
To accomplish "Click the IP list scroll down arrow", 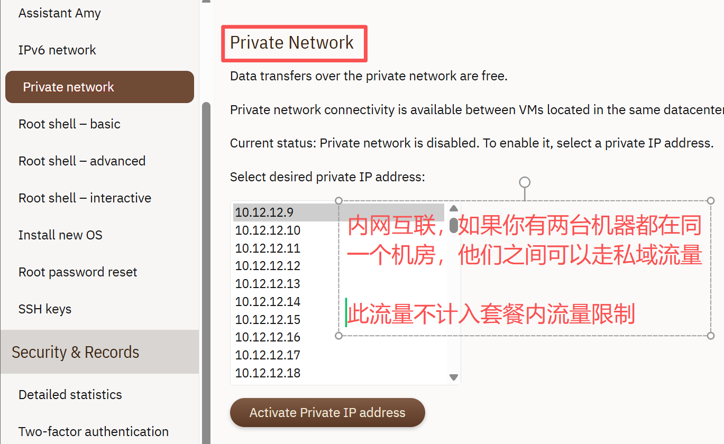I will click(x=453, y=377).
